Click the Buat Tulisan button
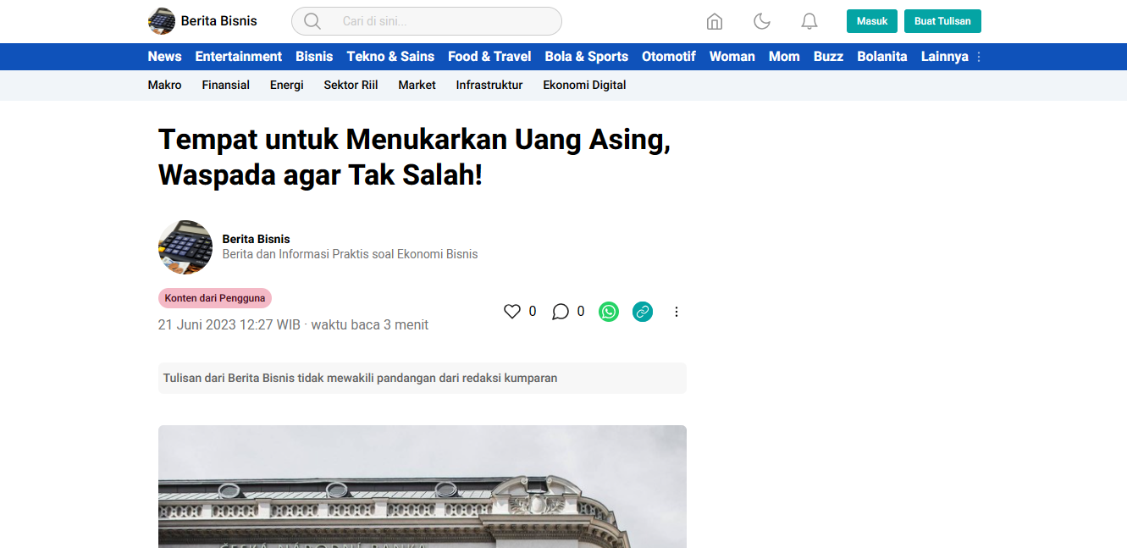The height and width of the screenshot is (548, 1127). (x=942, y=21)
